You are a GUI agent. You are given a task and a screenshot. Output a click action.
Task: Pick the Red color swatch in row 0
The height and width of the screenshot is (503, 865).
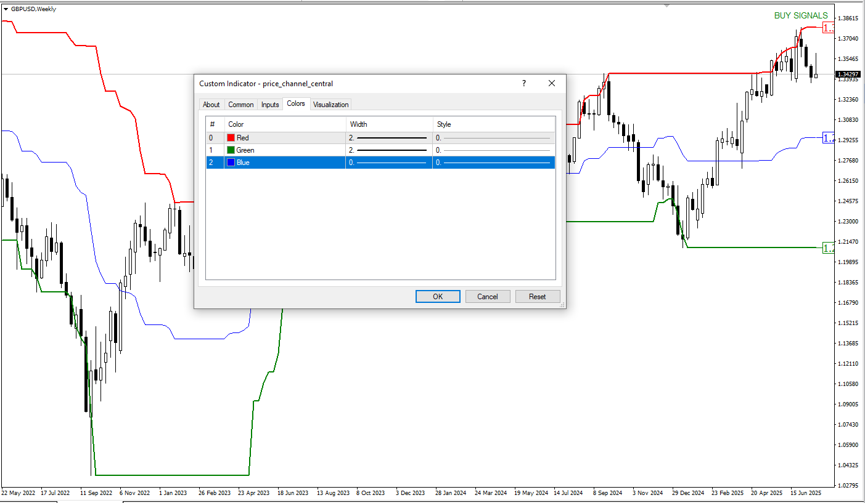(231, 138)
